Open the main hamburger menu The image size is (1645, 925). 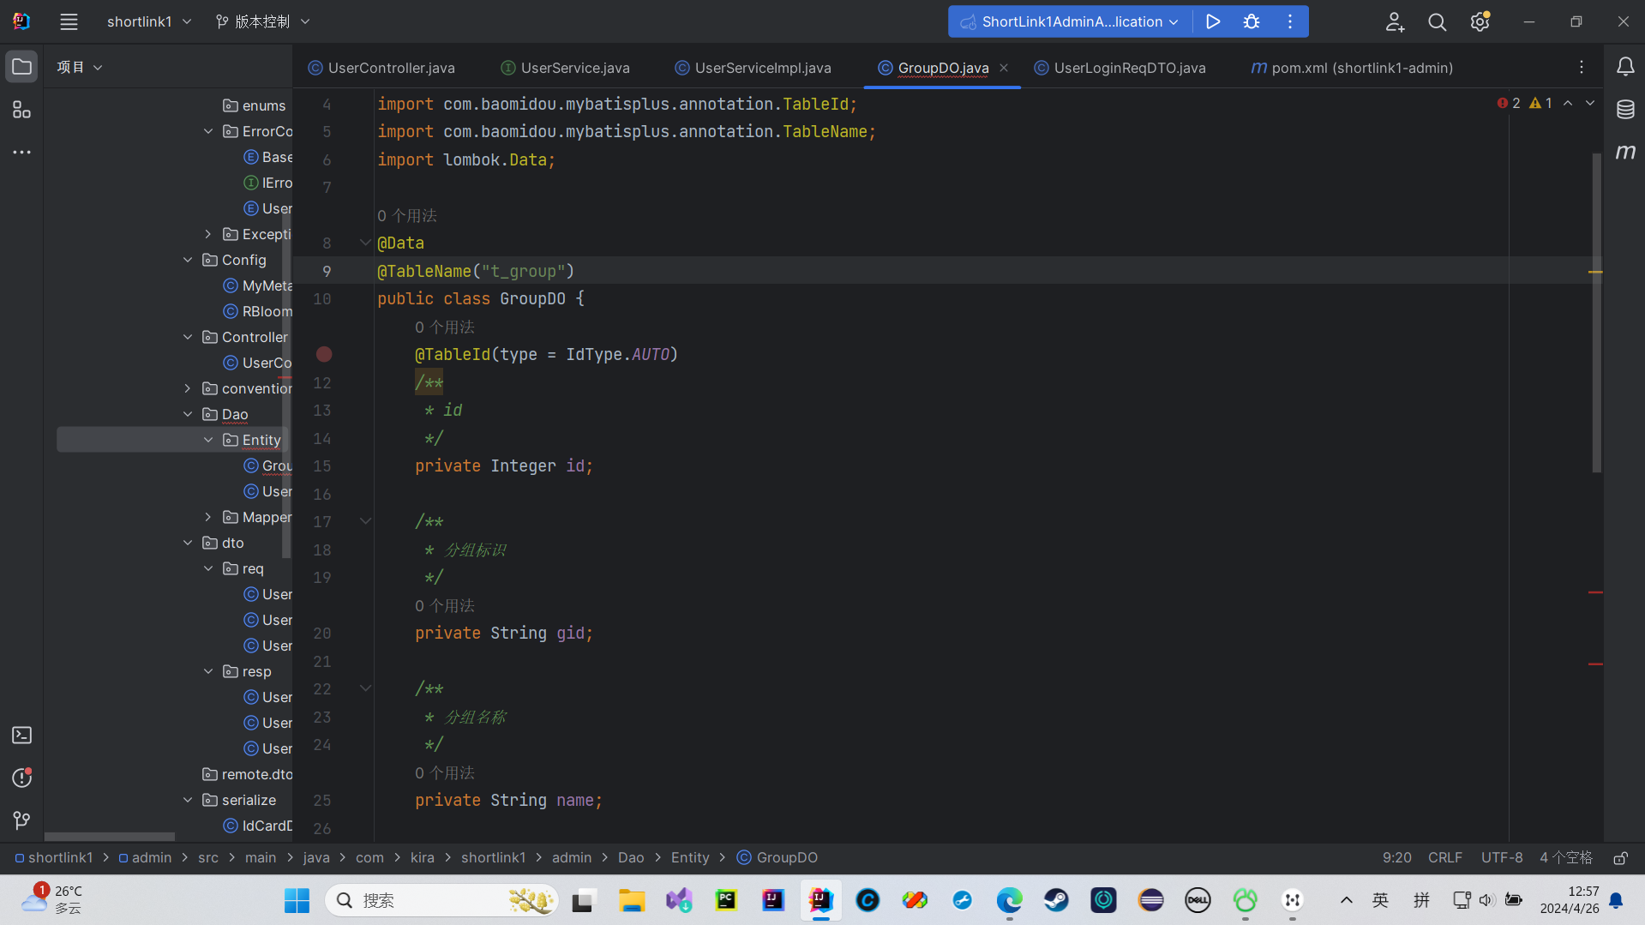tap(69, 21)
